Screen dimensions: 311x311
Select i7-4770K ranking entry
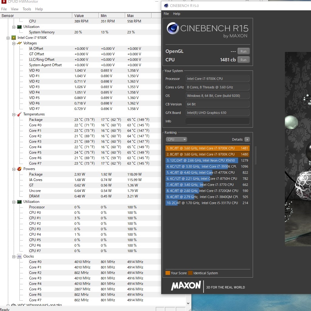[207, 173]
